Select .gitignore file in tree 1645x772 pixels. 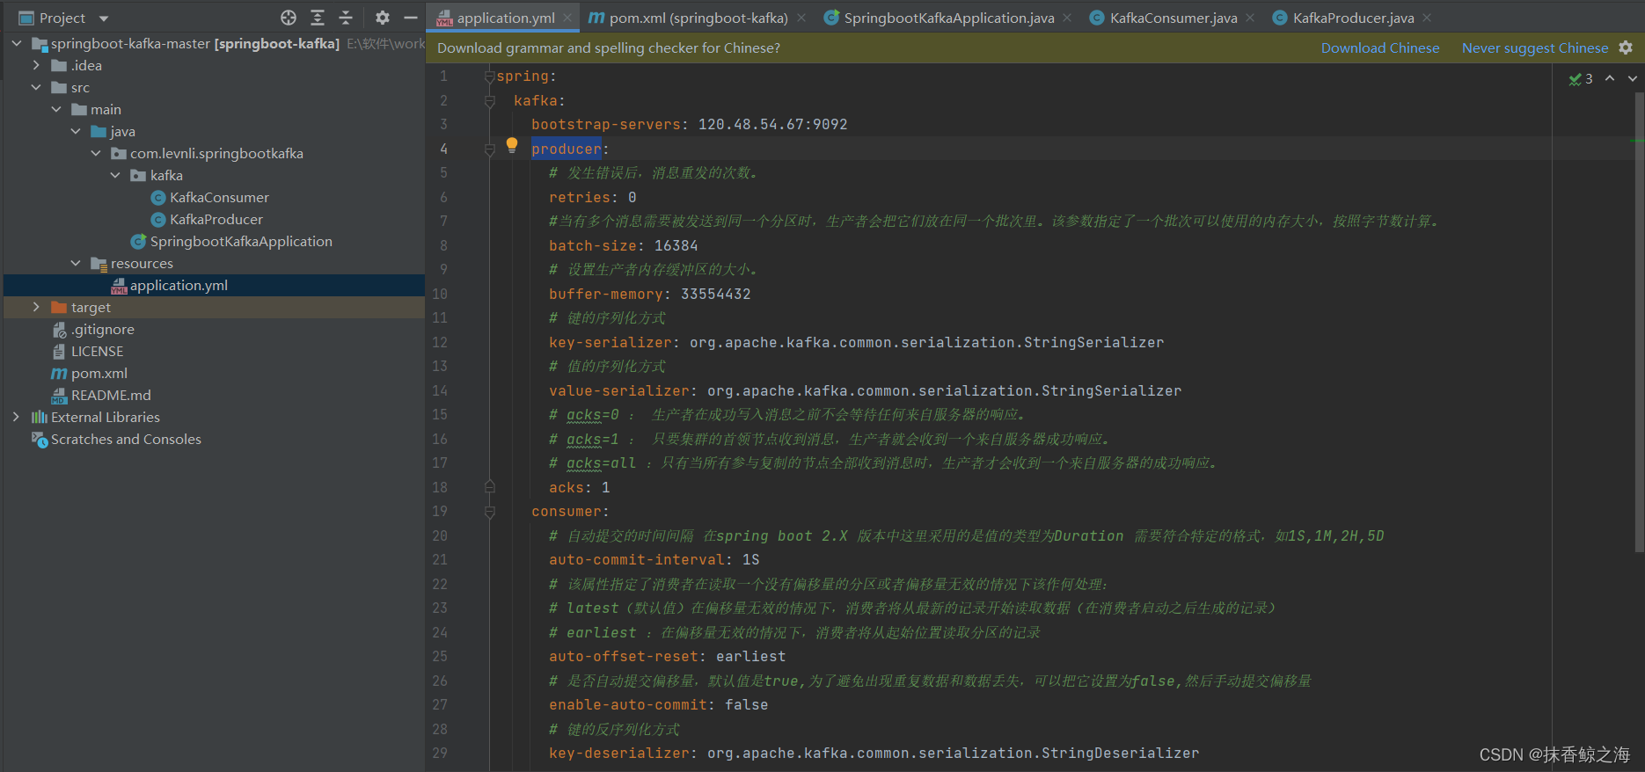(x=103, y=329)
